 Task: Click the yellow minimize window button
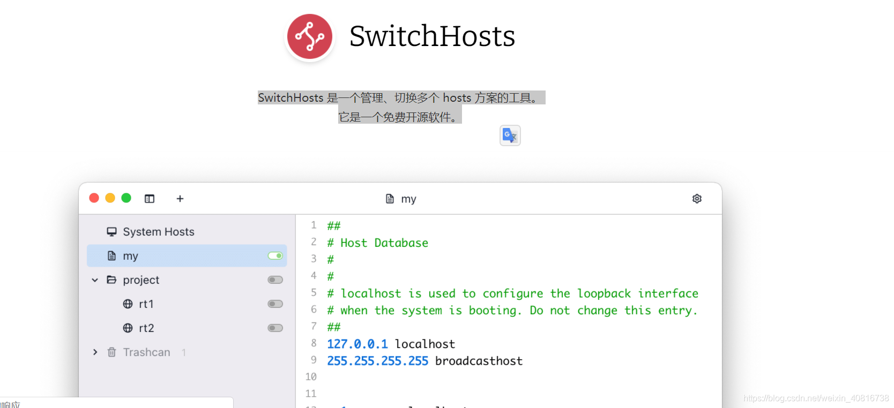(x=110, y=198)
